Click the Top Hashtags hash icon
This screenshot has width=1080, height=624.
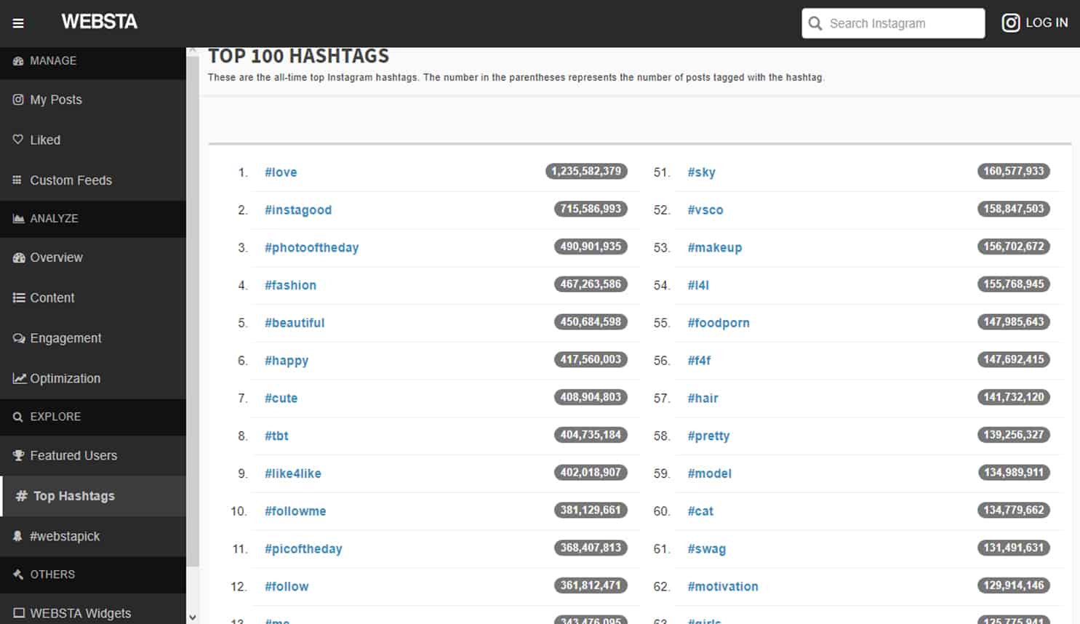pos(22,496)
